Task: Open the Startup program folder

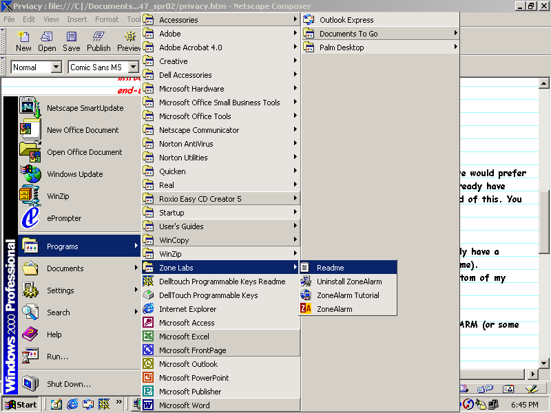Action: (221, 213)
